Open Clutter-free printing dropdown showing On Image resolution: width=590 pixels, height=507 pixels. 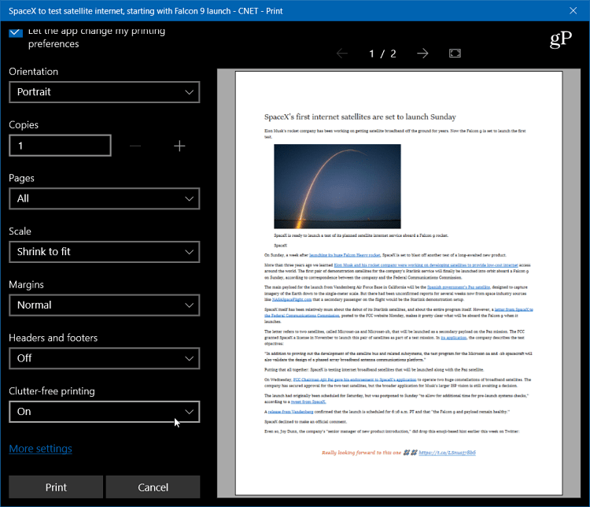(104, 411)
